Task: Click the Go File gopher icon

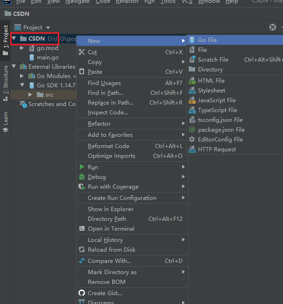Action: pyautogui.click(x=192, y=40)
